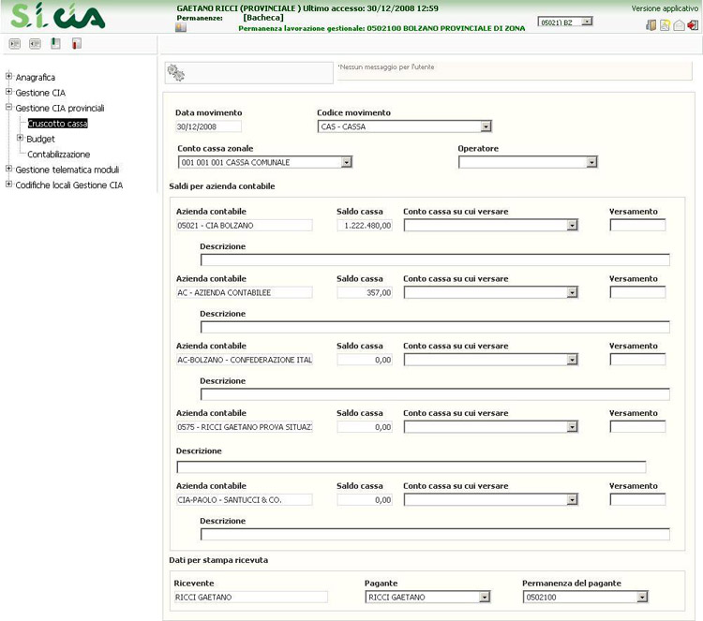Image resolution: width=703 pixels, height=621 pixels.
Task: Click Descrizione field under CIA BOLZANO
Action: 435,259
